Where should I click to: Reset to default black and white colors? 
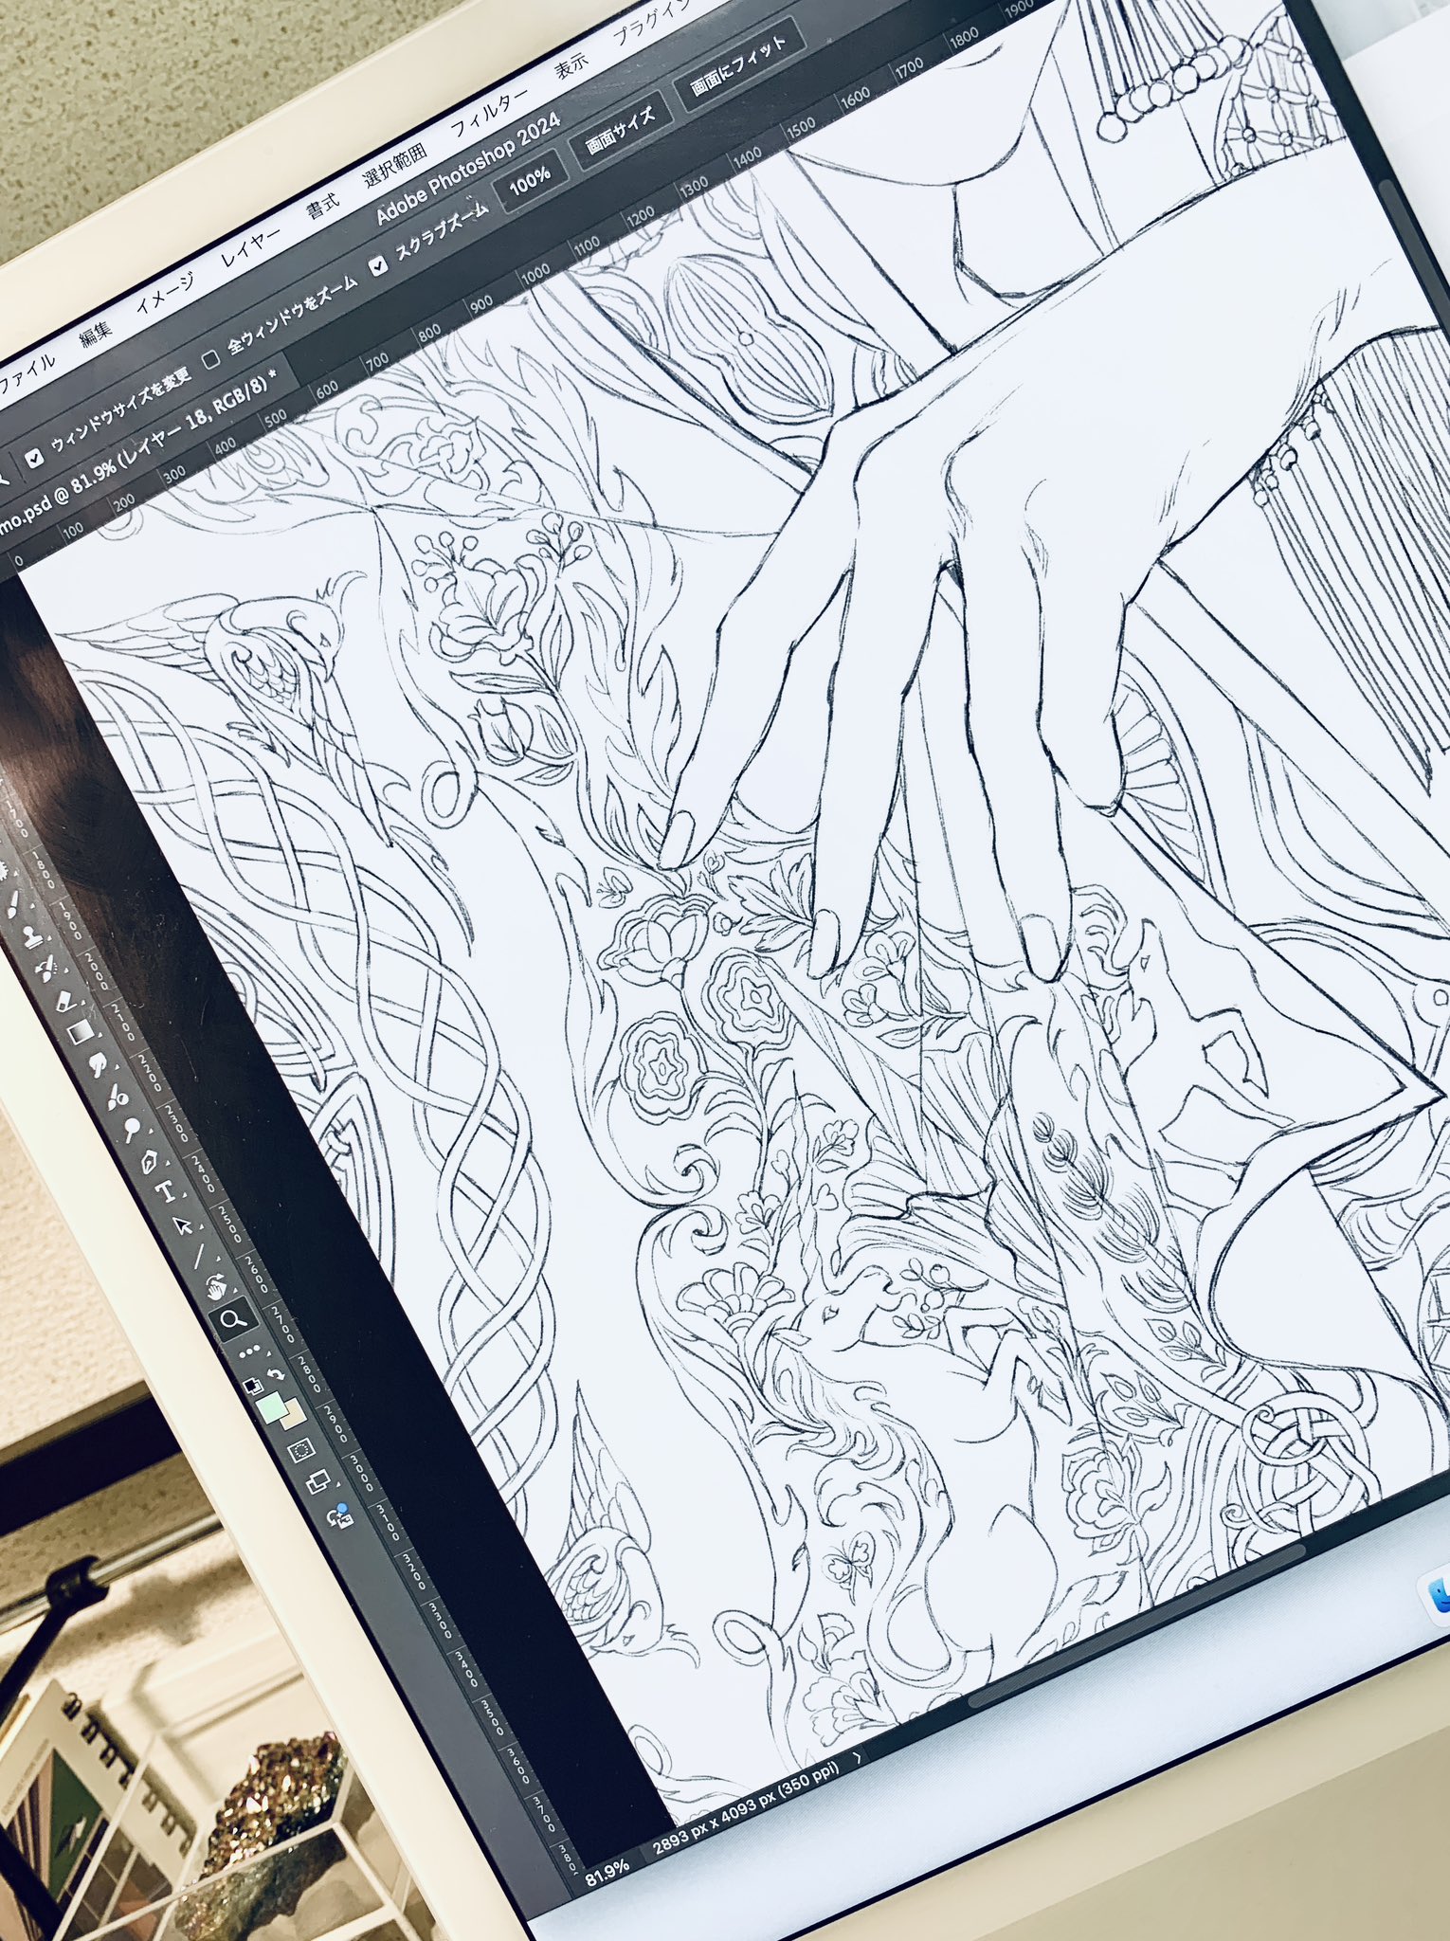254,1385
